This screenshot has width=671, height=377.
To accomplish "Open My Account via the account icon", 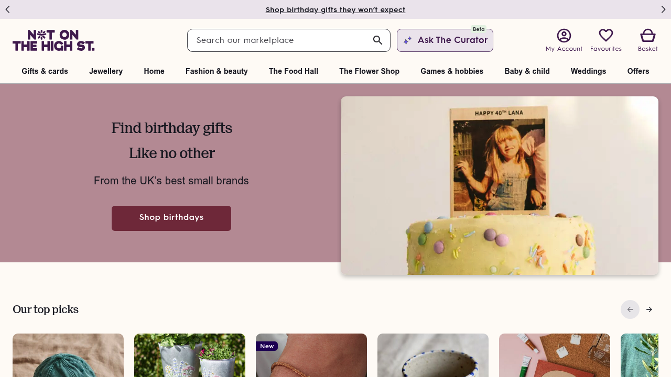I will [564, 36].
